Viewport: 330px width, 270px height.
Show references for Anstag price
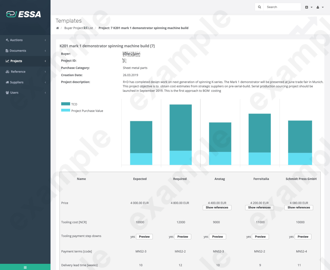click(217, 207)
